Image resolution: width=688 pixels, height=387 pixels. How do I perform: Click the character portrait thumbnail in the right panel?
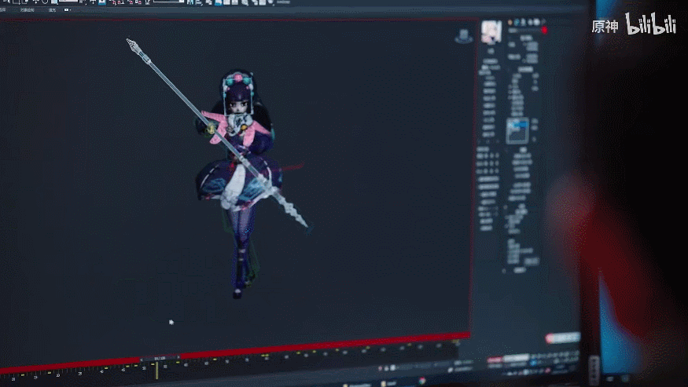pyautogui.click(x=491, y=32)
